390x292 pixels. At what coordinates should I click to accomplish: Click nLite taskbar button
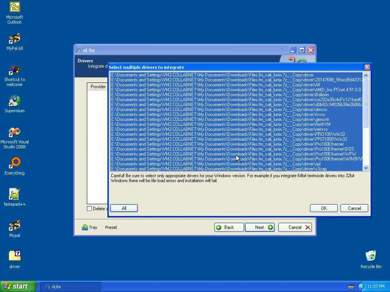pyautogui.click(x=70, y=287)
